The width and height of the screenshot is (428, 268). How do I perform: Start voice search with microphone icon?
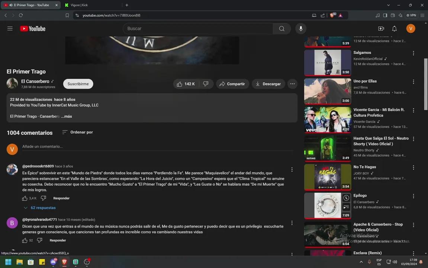300,28
